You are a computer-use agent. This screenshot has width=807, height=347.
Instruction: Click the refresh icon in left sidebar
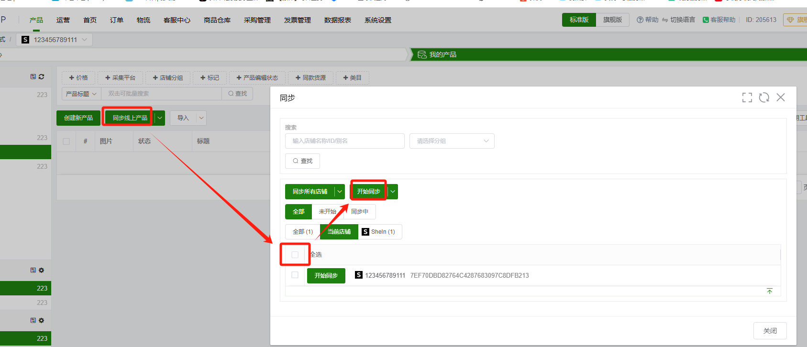pos(42,76)
